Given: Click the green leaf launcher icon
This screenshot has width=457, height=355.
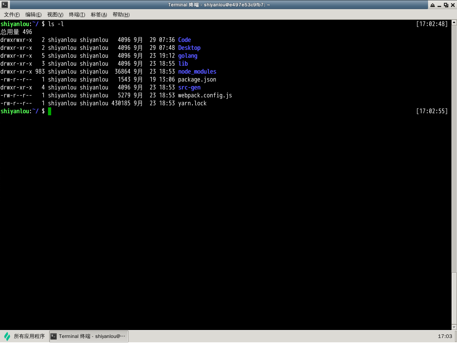Looking at the screenshot, I should (7, 336).
